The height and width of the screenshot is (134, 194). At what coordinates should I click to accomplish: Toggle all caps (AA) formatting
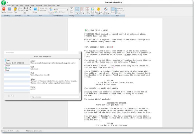[x=27, y=10]
